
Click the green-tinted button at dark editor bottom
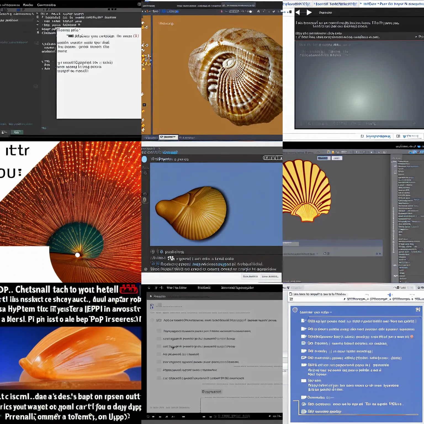click(17, 132)
